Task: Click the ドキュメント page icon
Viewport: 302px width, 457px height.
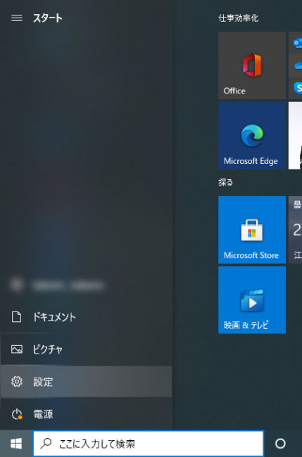Action: (x=16, y=317)
